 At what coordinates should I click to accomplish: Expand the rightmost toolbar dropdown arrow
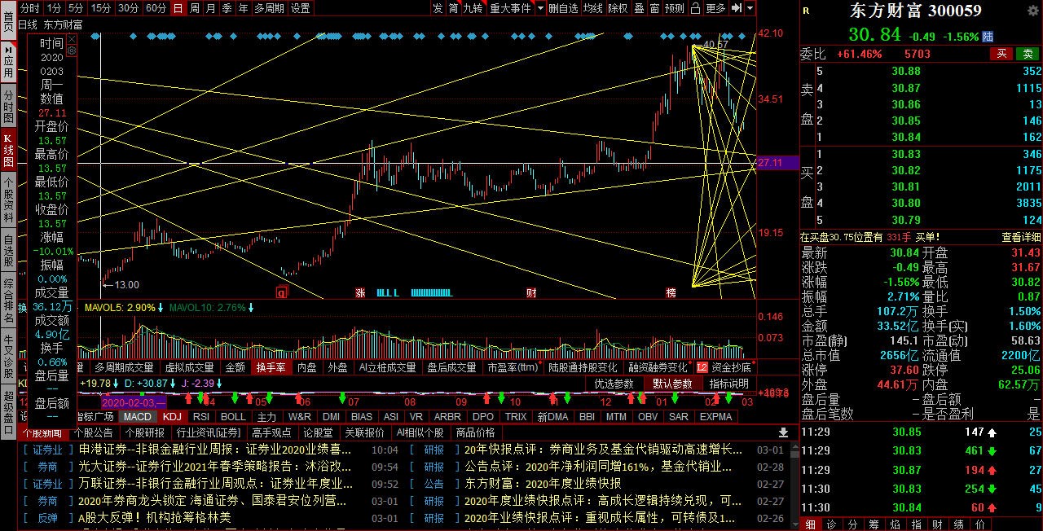click(750, 8)
